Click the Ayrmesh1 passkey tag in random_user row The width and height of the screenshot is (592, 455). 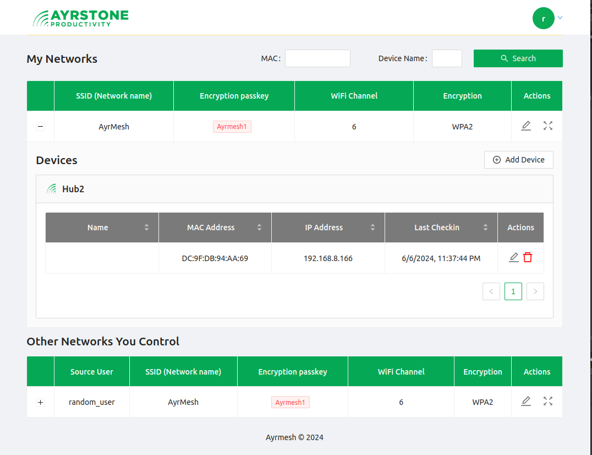coord(290,403)
